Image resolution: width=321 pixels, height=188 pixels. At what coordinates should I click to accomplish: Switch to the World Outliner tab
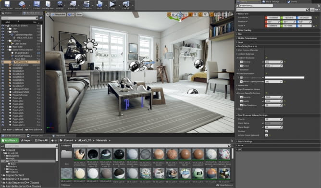click(x=32, y=13)
